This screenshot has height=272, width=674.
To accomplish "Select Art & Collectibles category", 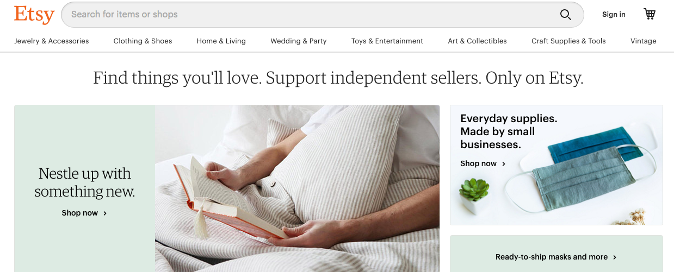I will pos(478,41).
